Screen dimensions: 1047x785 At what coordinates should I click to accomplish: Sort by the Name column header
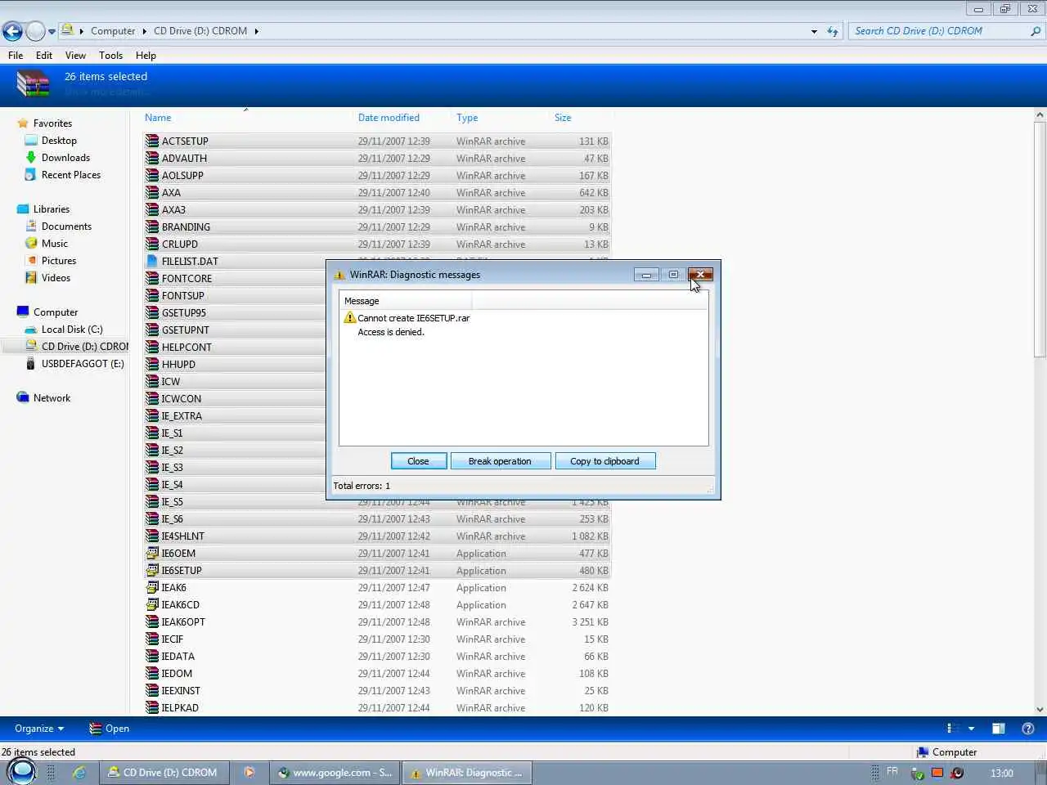point(158,118)
